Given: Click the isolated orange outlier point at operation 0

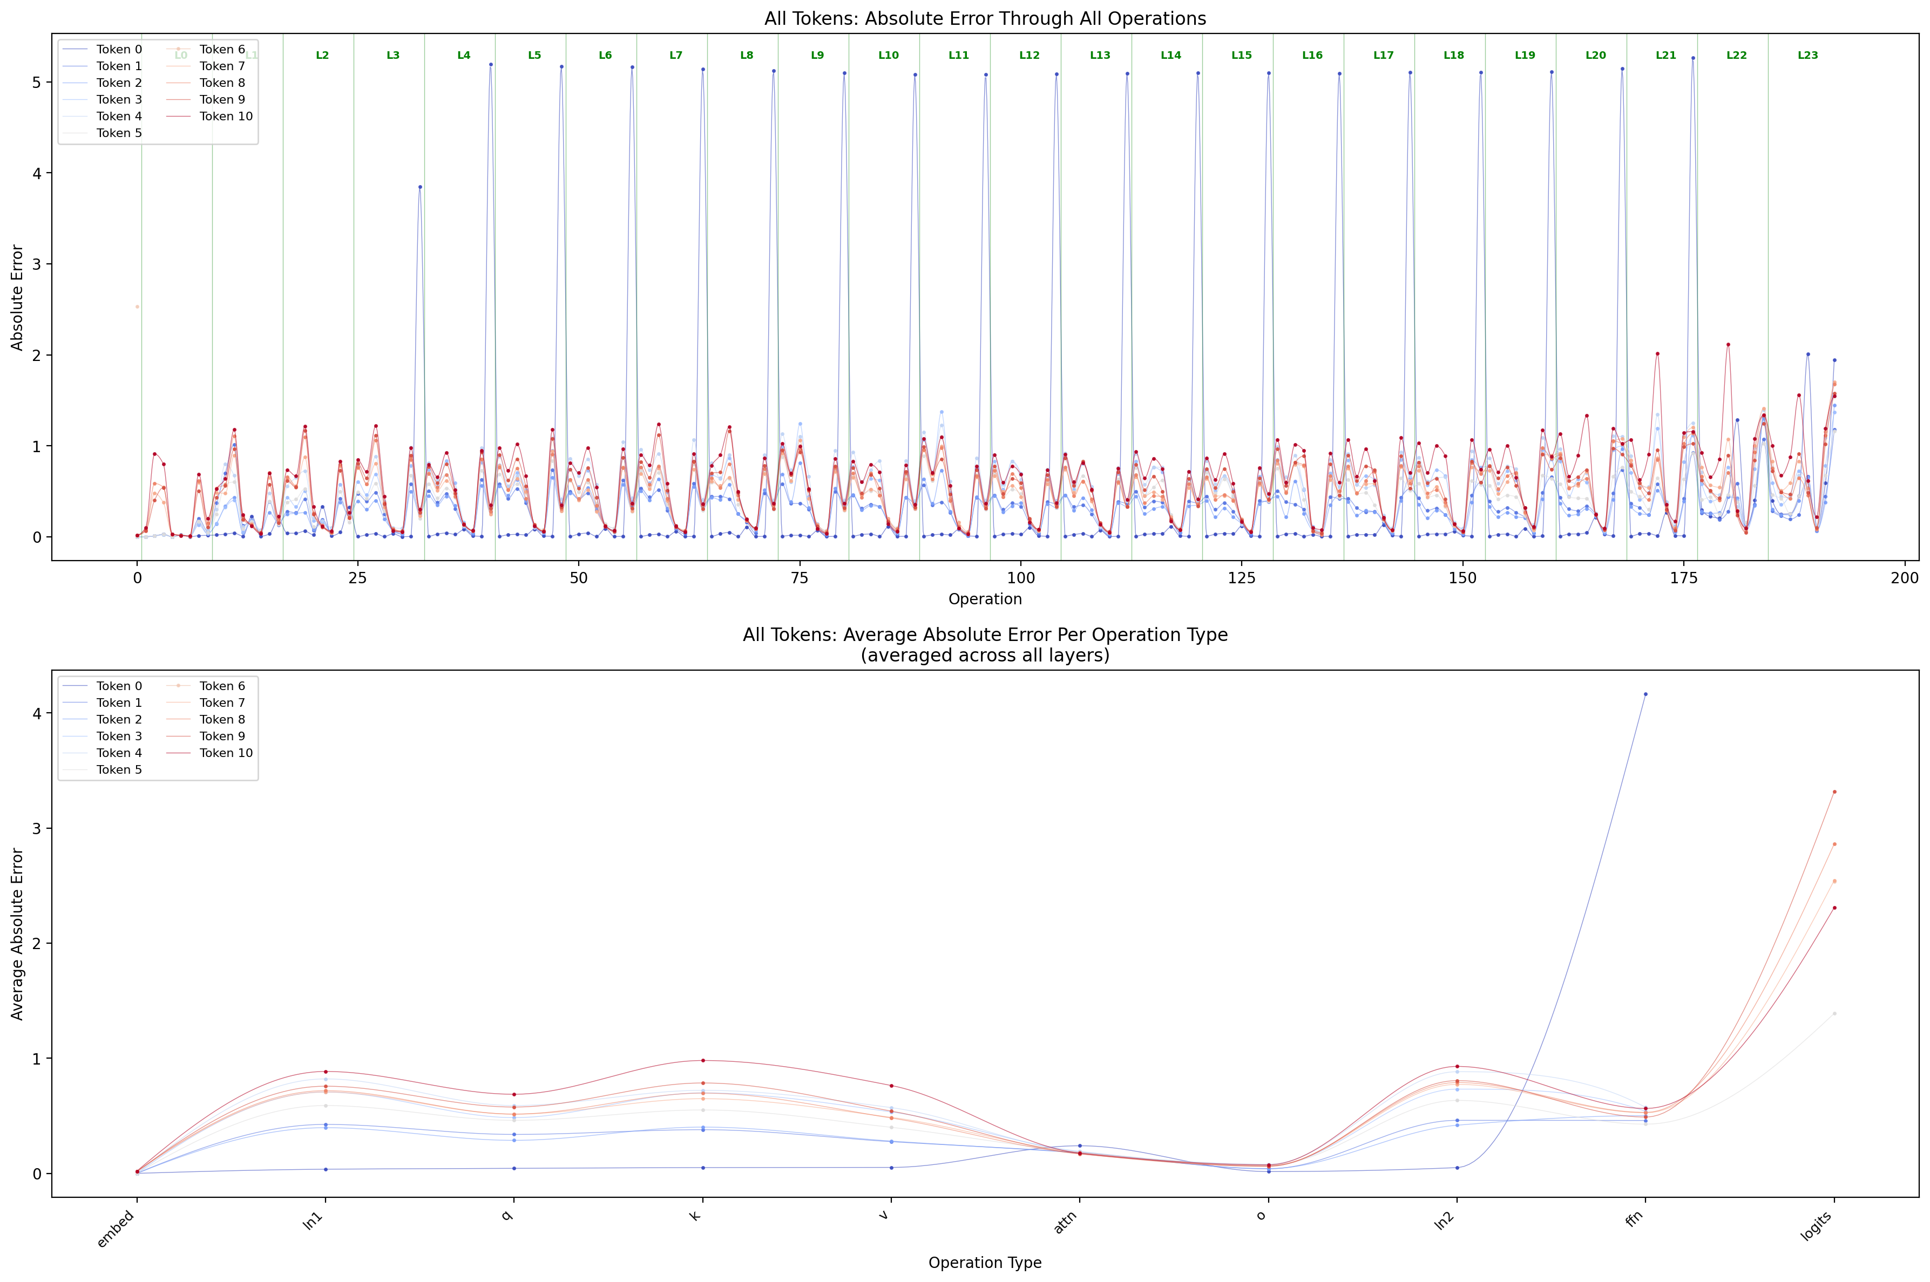Looking at the screenshot, I should click(137, 306).
